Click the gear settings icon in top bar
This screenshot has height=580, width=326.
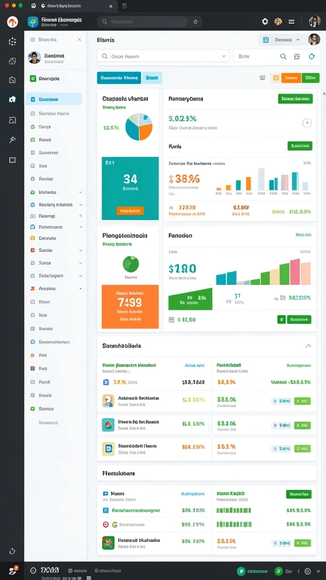(265, 22)
